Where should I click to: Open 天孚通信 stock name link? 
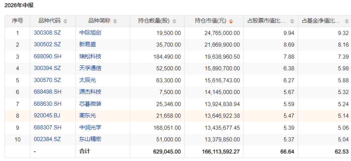pos(90,68)
